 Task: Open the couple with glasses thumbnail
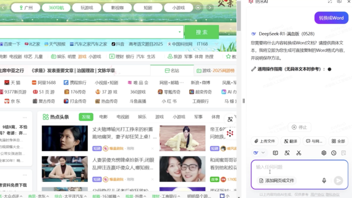click(x=182, y=169)
